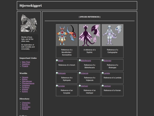Click the 'Important Links' sidebar heading
The width and height of the screenshot is (154, 116).
pyautogui.click(x=28, y=58)
